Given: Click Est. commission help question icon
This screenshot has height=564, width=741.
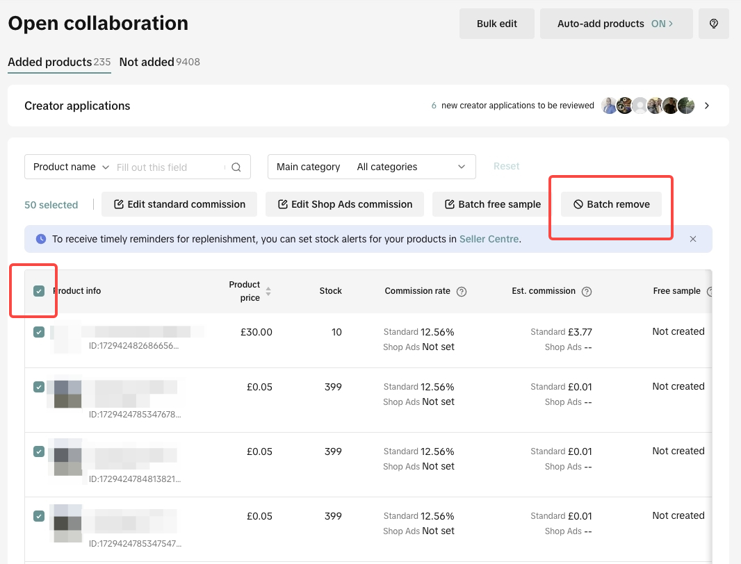Looking at the screenshot, I should tap(587, 292).
